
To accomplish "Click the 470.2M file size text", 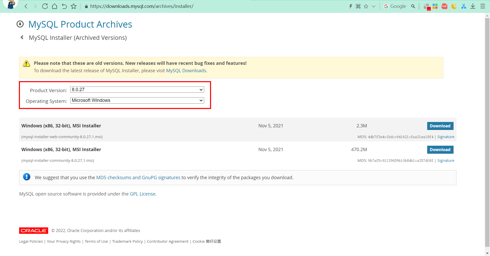I will (359, 150).
